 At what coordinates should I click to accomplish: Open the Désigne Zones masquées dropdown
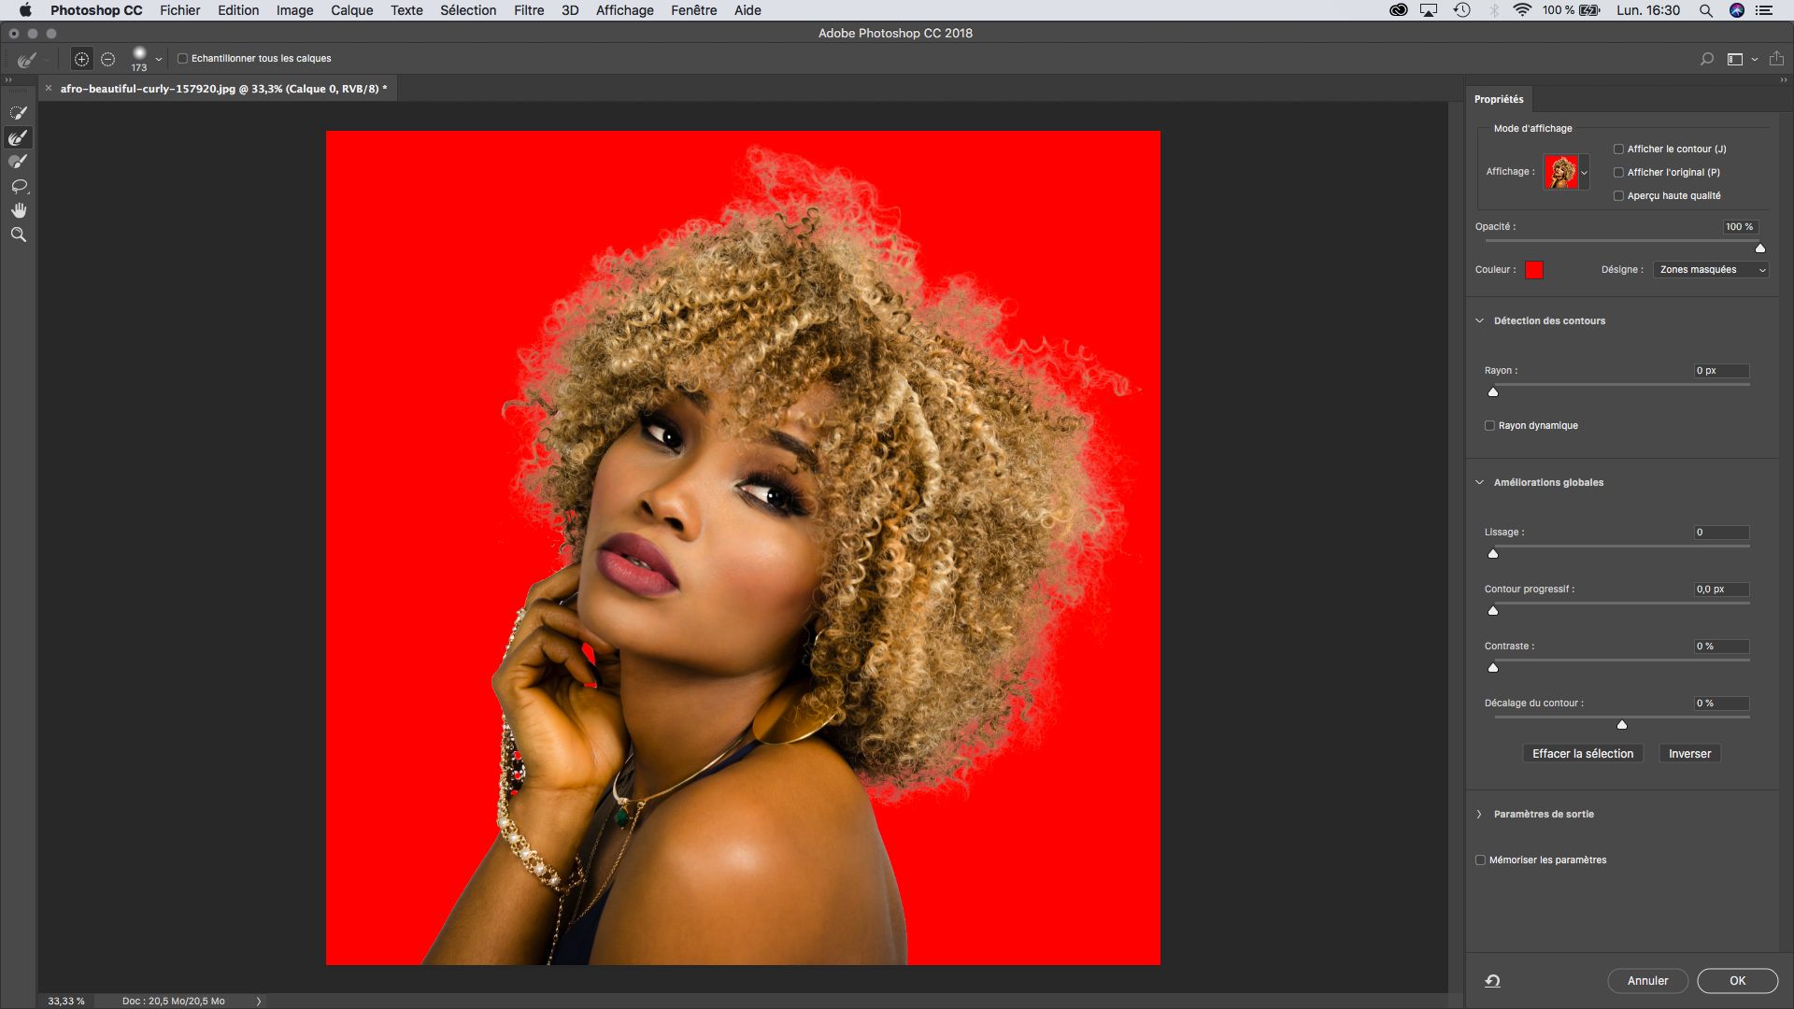[x=1711, y=270]
